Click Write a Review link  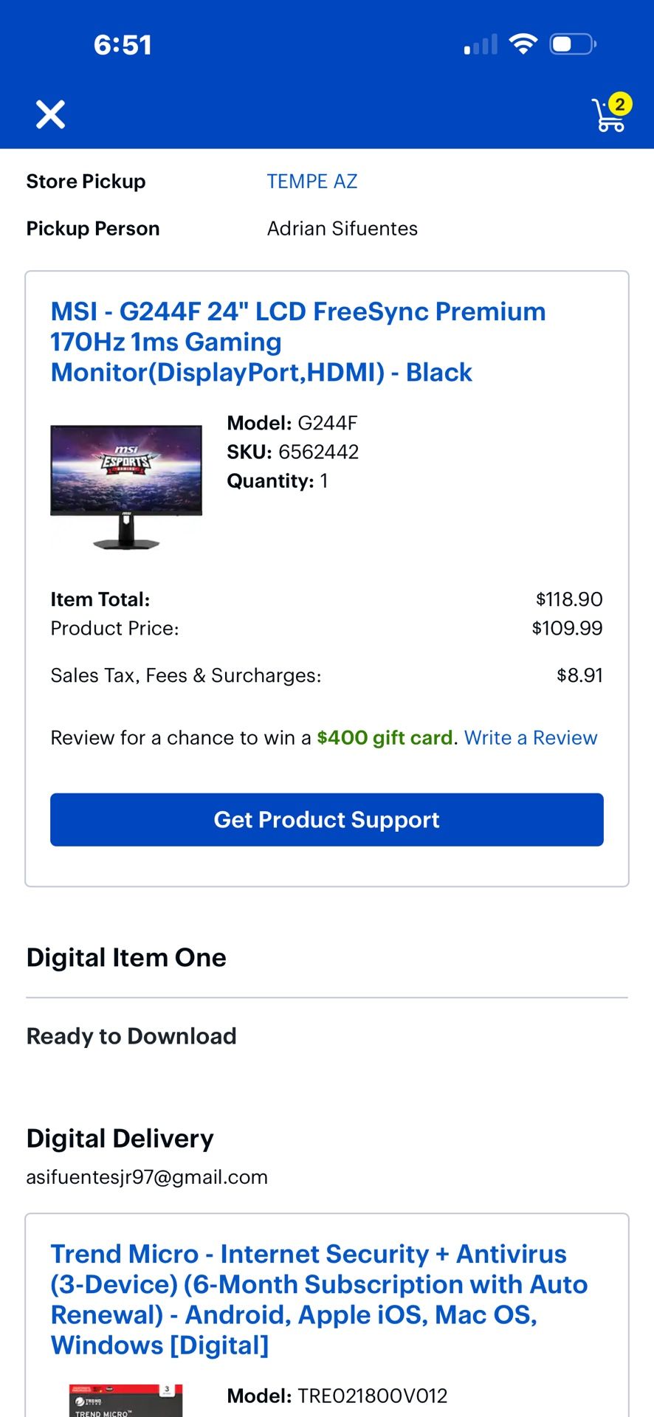[531, 738]
